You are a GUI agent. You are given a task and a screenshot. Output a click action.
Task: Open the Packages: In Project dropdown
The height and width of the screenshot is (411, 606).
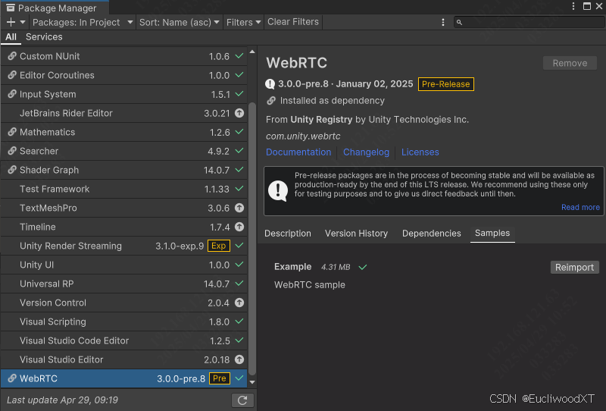[x=83, y=23]
